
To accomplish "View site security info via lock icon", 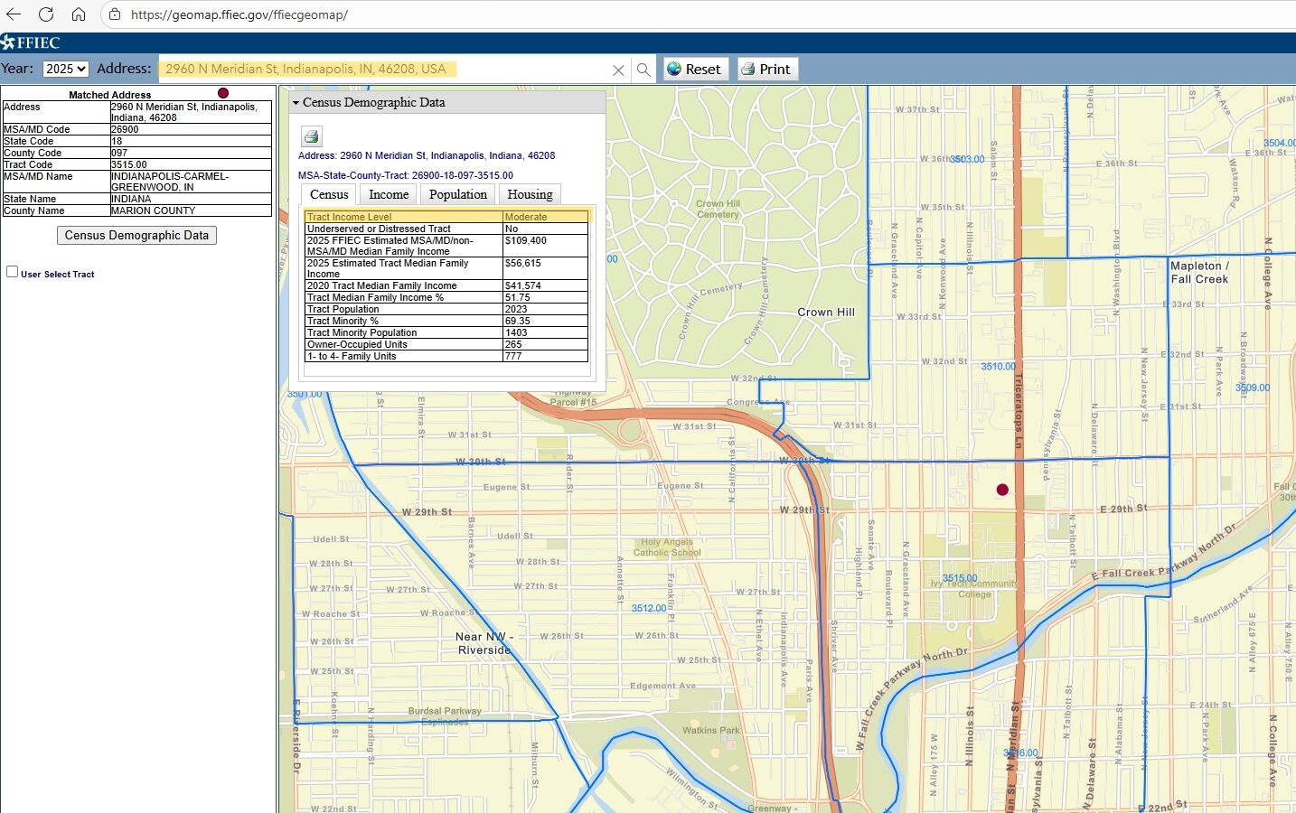I will click(x=115, y=14).
